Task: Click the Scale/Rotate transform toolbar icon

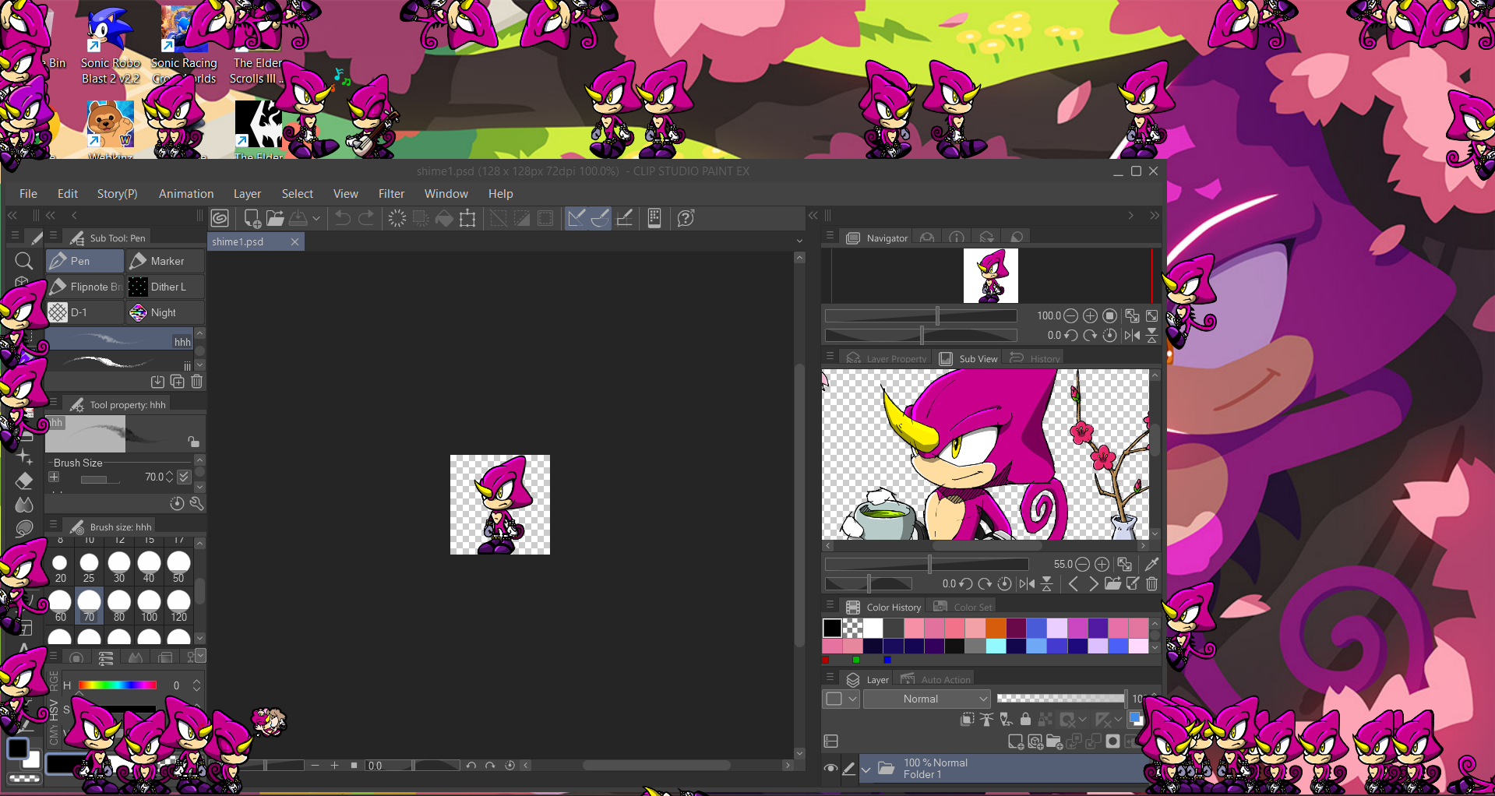Action: pos(467,219)
